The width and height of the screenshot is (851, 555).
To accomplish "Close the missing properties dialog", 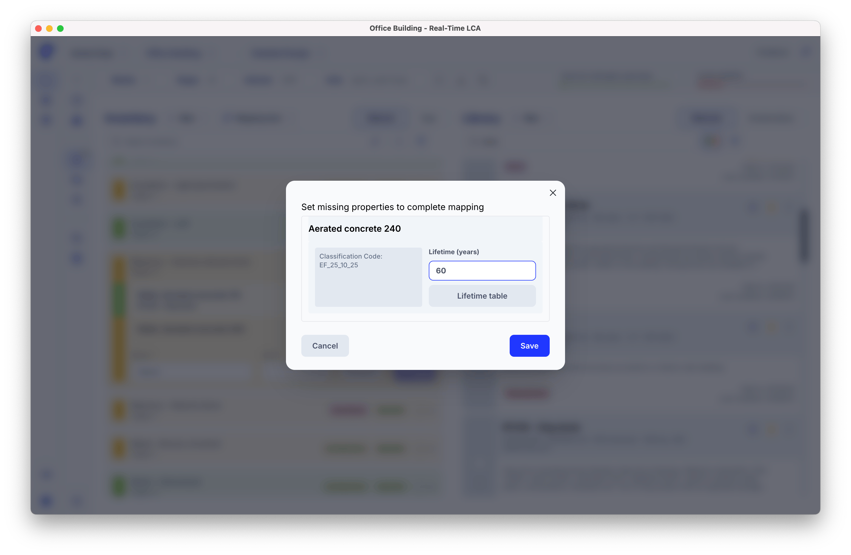I will pos(553,193).
